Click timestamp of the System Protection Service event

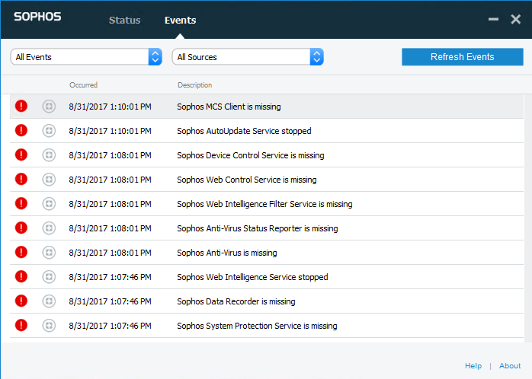tap(110, 326)
